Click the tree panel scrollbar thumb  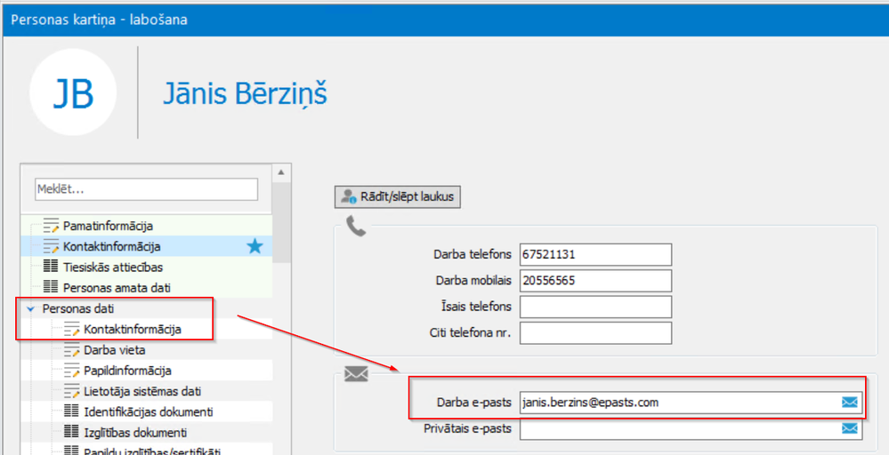[x=281, y=222]
